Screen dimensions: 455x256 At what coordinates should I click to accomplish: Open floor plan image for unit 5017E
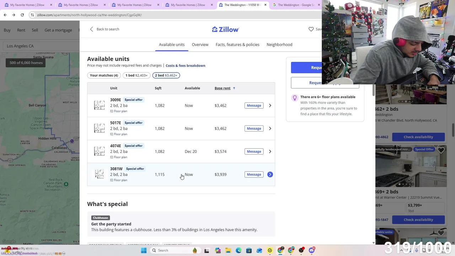99,128
